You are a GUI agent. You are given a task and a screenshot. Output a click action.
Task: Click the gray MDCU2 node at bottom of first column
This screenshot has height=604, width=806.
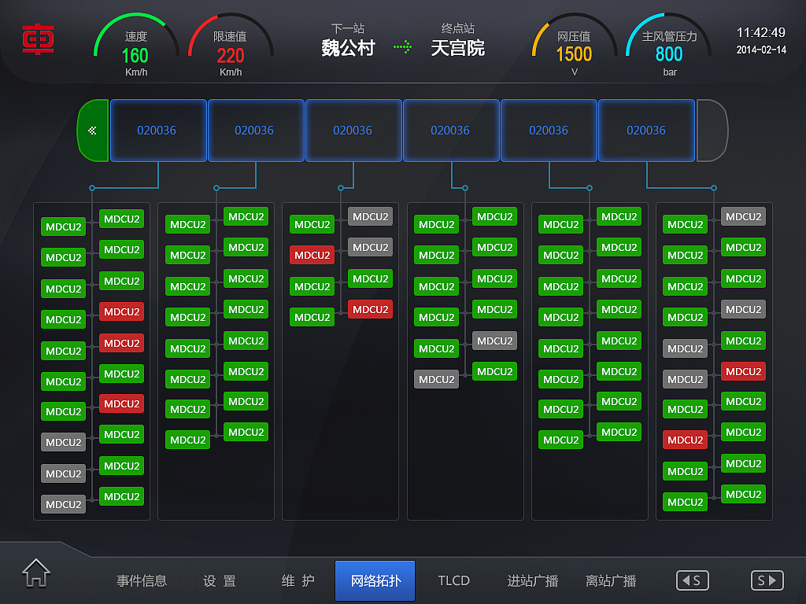tap(63, 504)
